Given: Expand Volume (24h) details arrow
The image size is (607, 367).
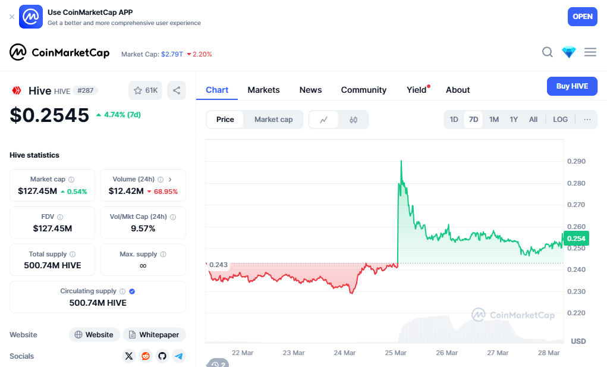Looking at the screenshot, I should point(171,179).
